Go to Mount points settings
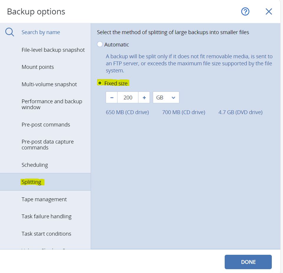Screen dimensions: 283x273 click(x=38, y=67)
